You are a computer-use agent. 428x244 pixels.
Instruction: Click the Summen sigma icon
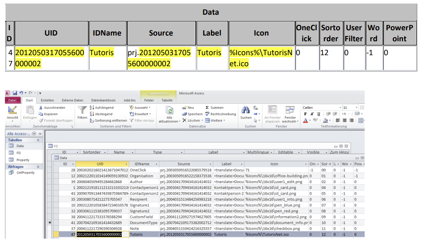click(207, 107)
